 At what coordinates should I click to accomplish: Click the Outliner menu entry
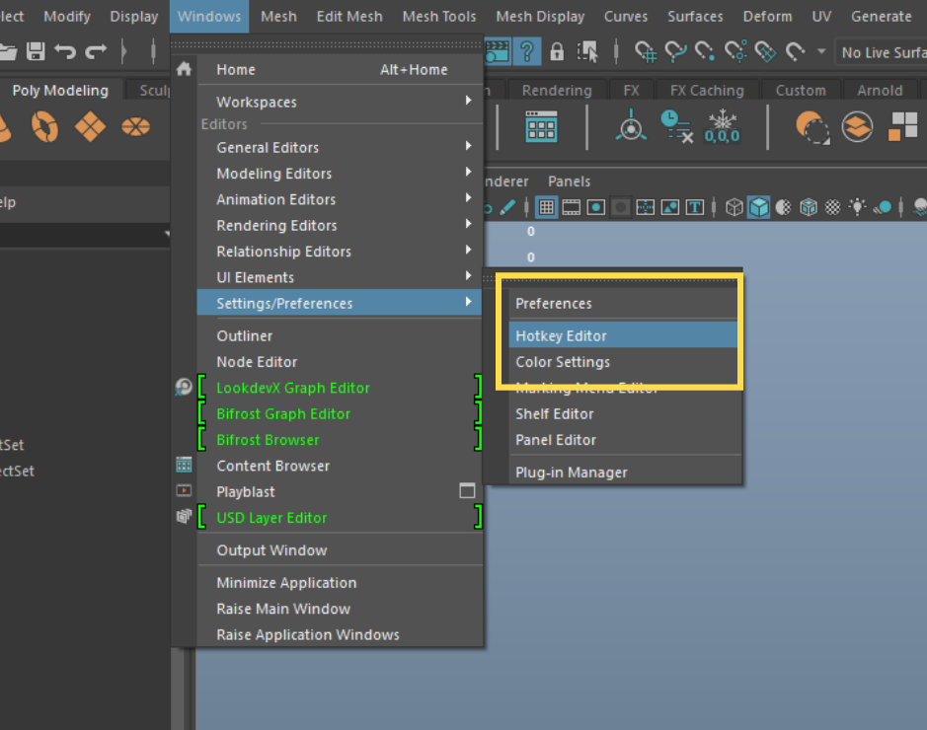(244, 335)
